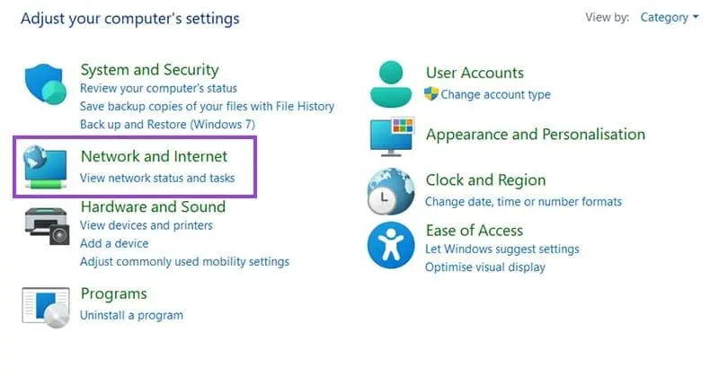Open View devices and printers

pyautogui.click(x=146, y=225)
